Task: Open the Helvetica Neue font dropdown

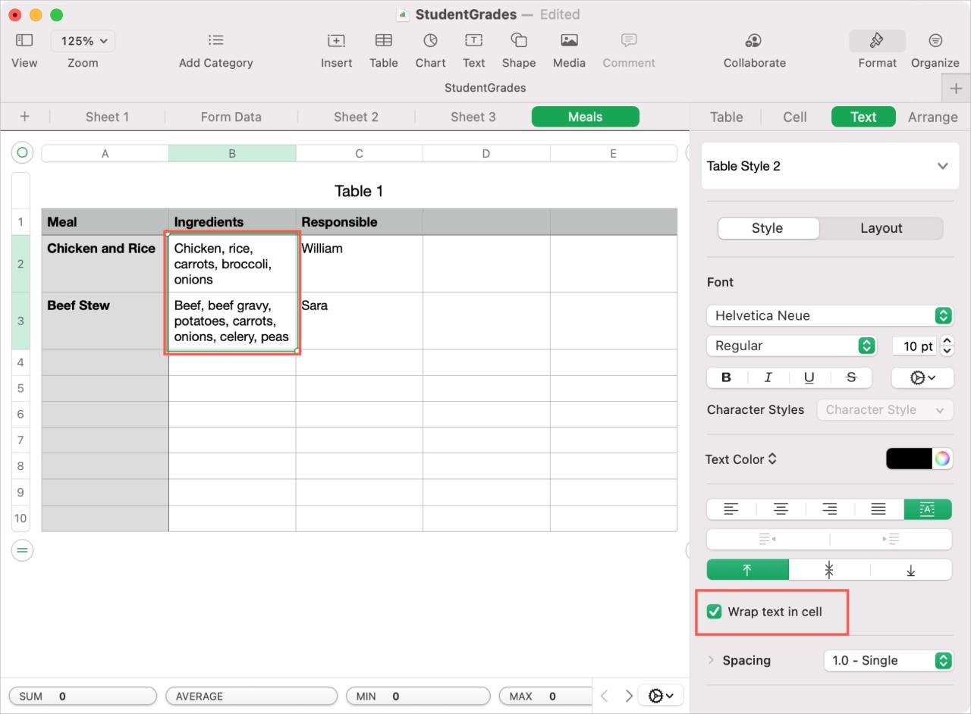Action: pyautogui.click(x=829, y=315)
